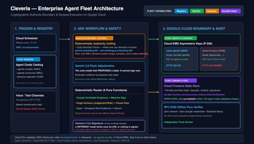Click 'Dead branches route to safe fallback' line

(100, 113)
